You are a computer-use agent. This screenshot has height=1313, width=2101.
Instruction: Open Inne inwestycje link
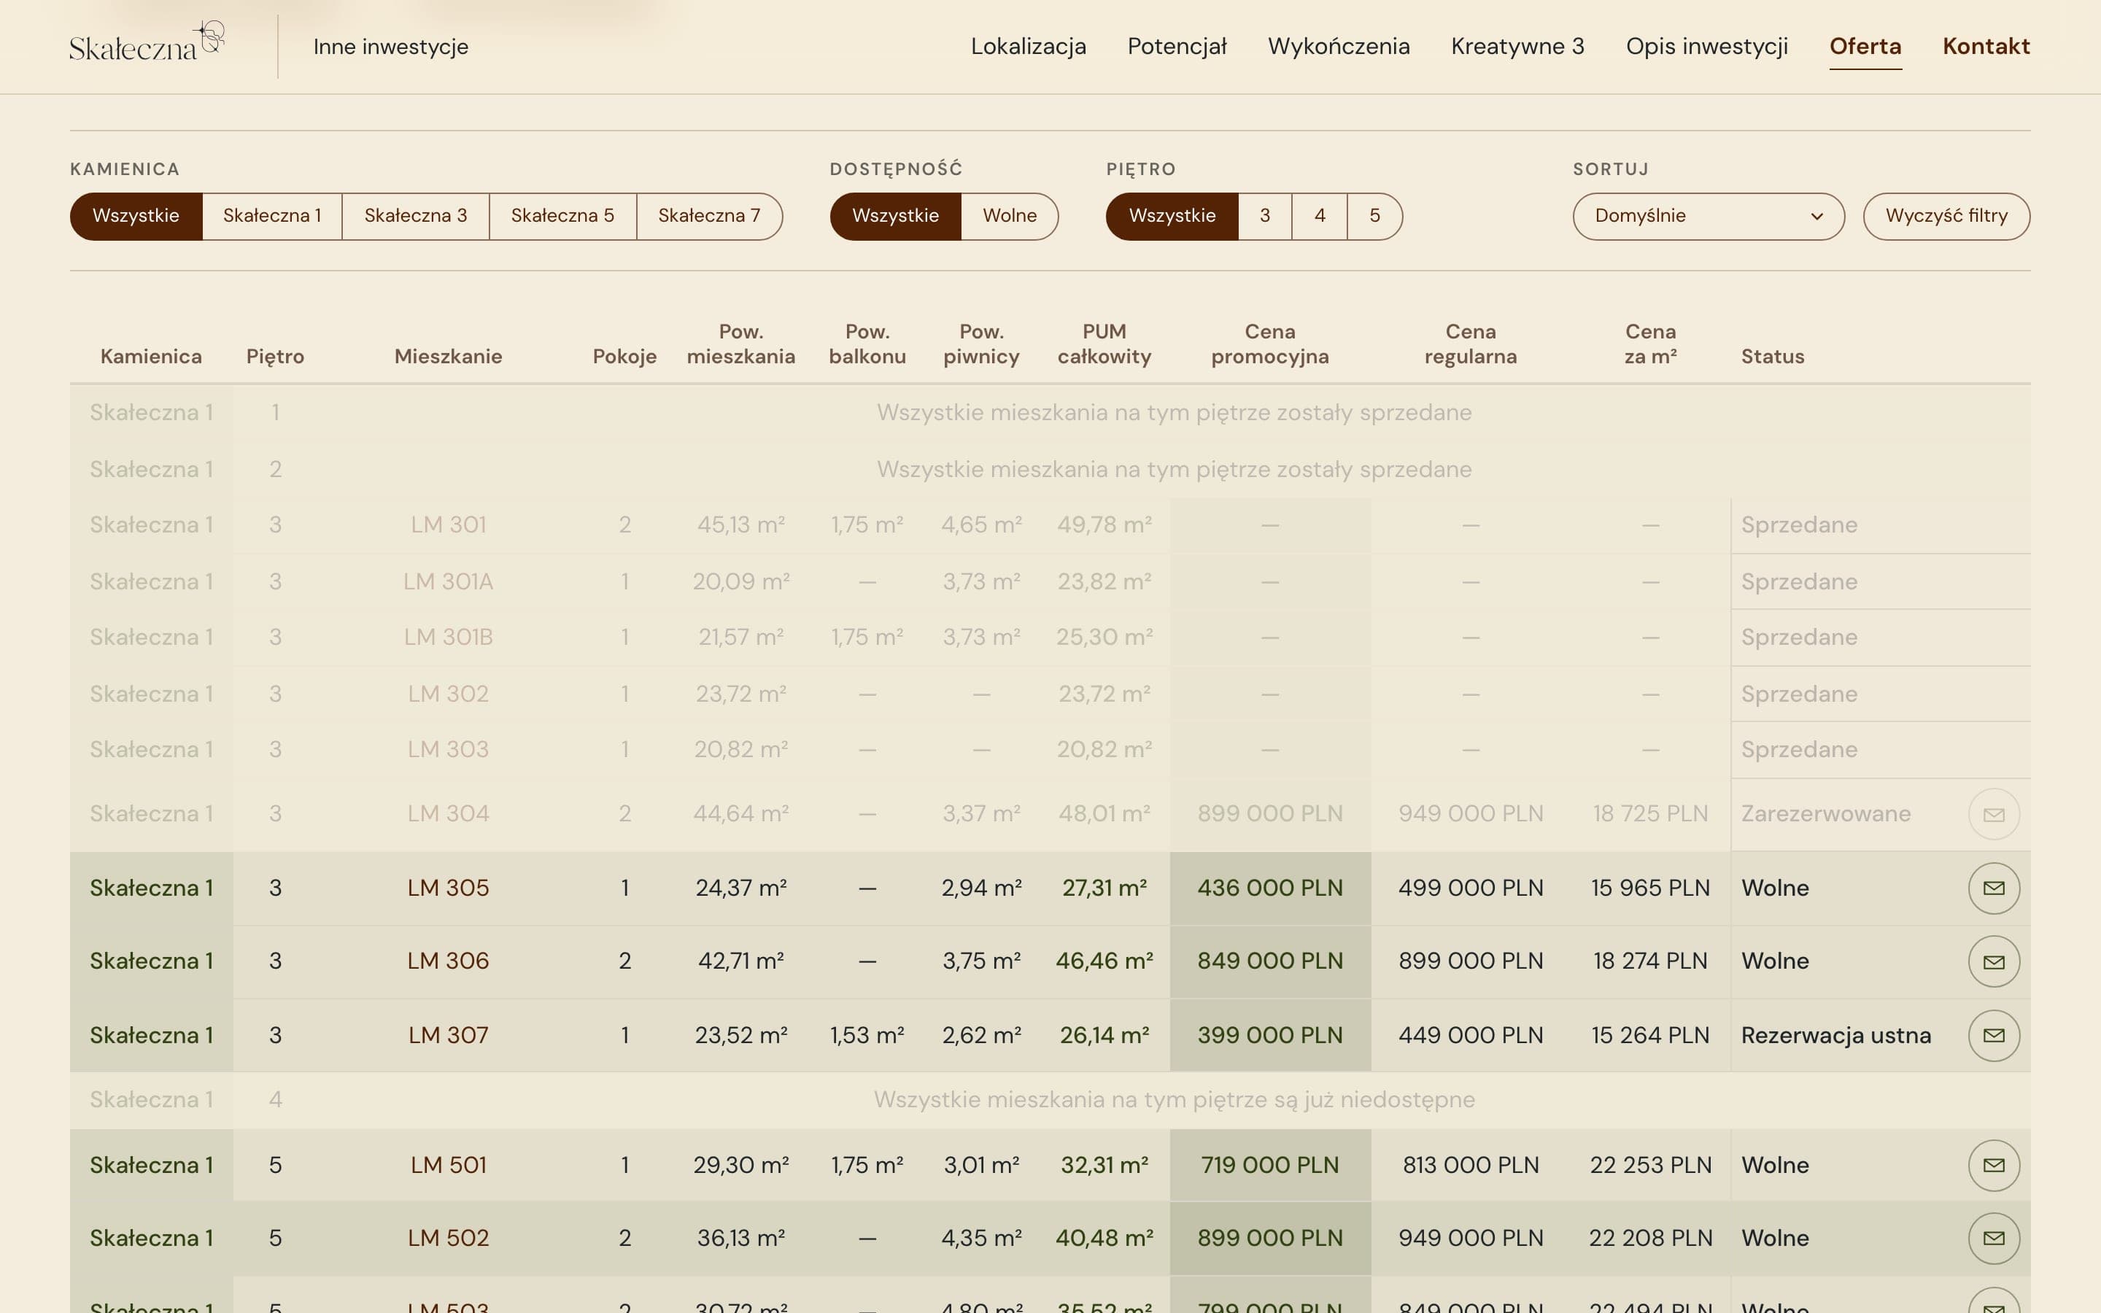click(391, 46)
